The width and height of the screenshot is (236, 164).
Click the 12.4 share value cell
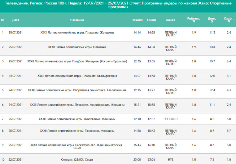point(212,90)
